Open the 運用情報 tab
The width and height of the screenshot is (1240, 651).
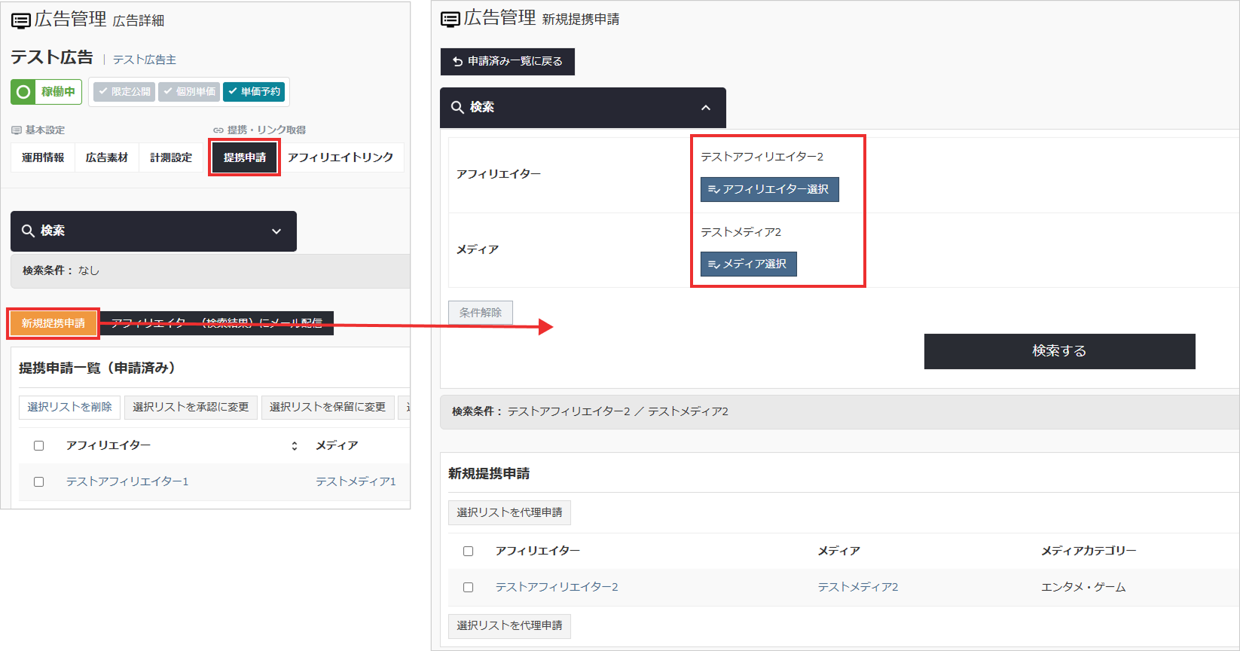43,157
